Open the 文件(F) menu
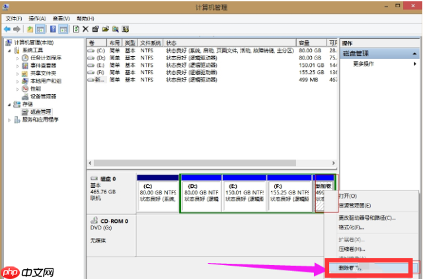This screenshot has height=279, width=423. pyautogui.click(x=13, y=19)
